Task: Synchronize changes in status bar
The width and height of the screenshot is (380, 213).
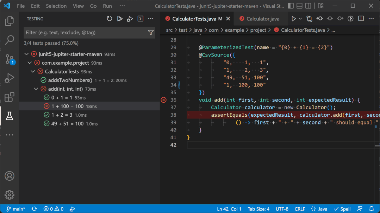Action: coord(34,209)
